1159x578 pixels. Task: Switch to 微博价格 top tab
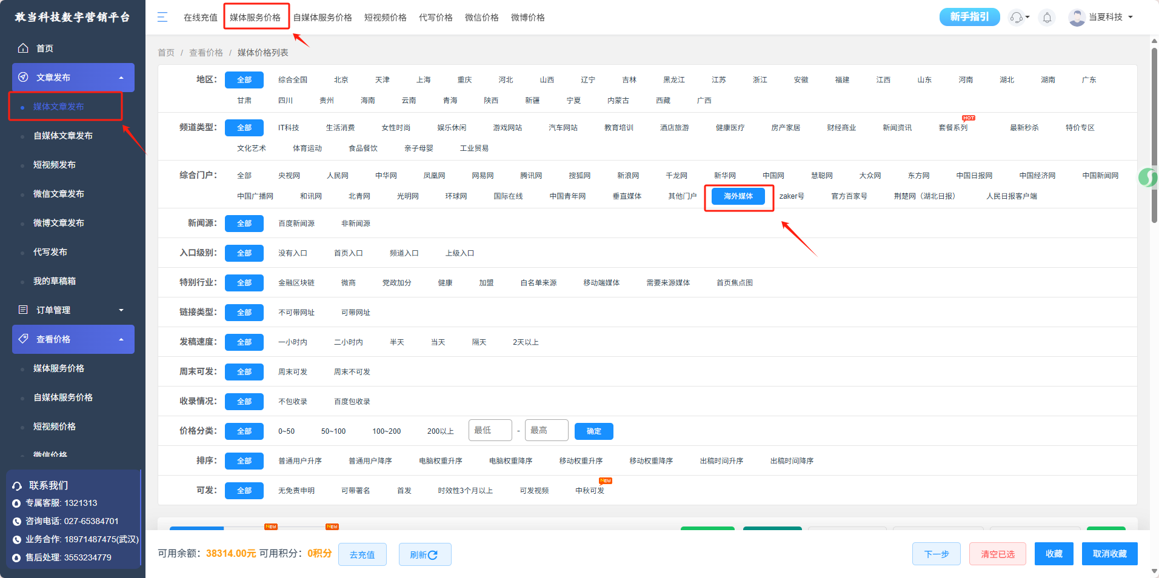[x=528, y=18]
